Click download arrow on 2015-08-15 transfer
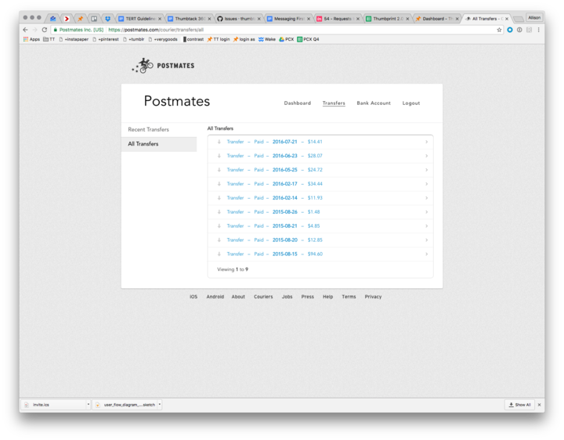The height and width of the screenshot is (440, 564). tap(219, 254)
